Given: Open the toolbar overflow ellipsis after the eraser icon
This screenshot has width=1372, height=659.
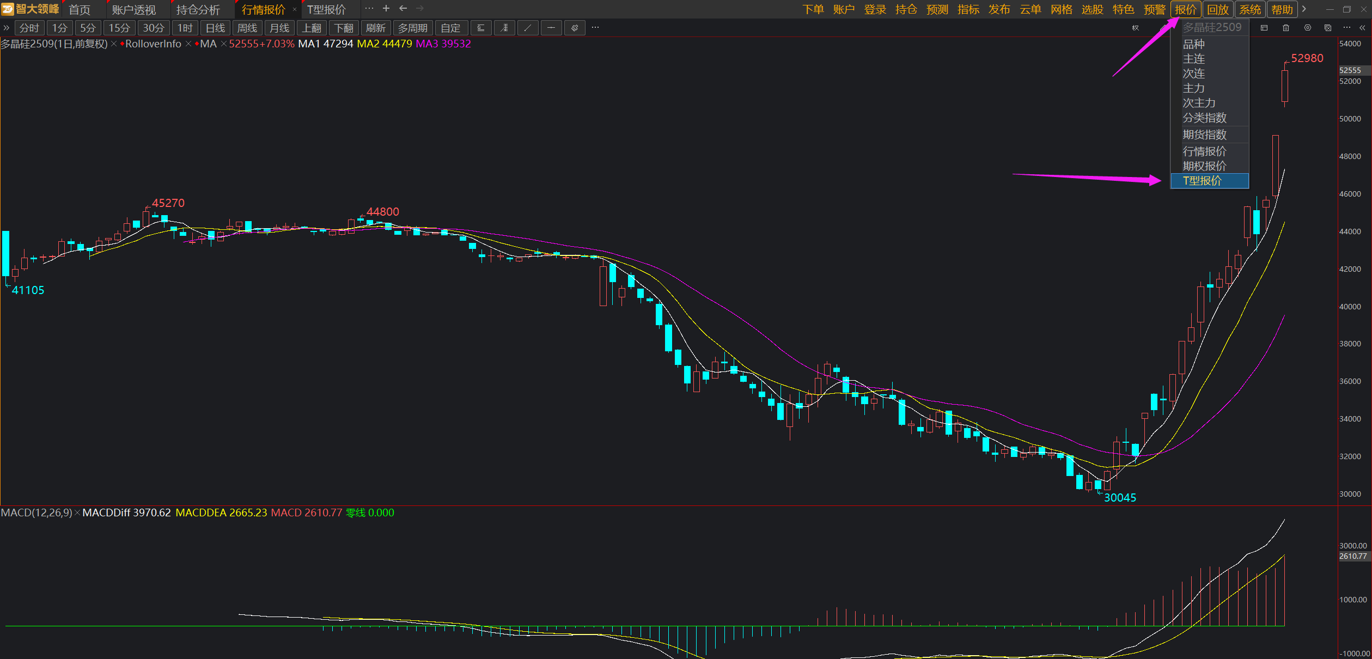Looking at the screenshot, I should click(595, 27).
